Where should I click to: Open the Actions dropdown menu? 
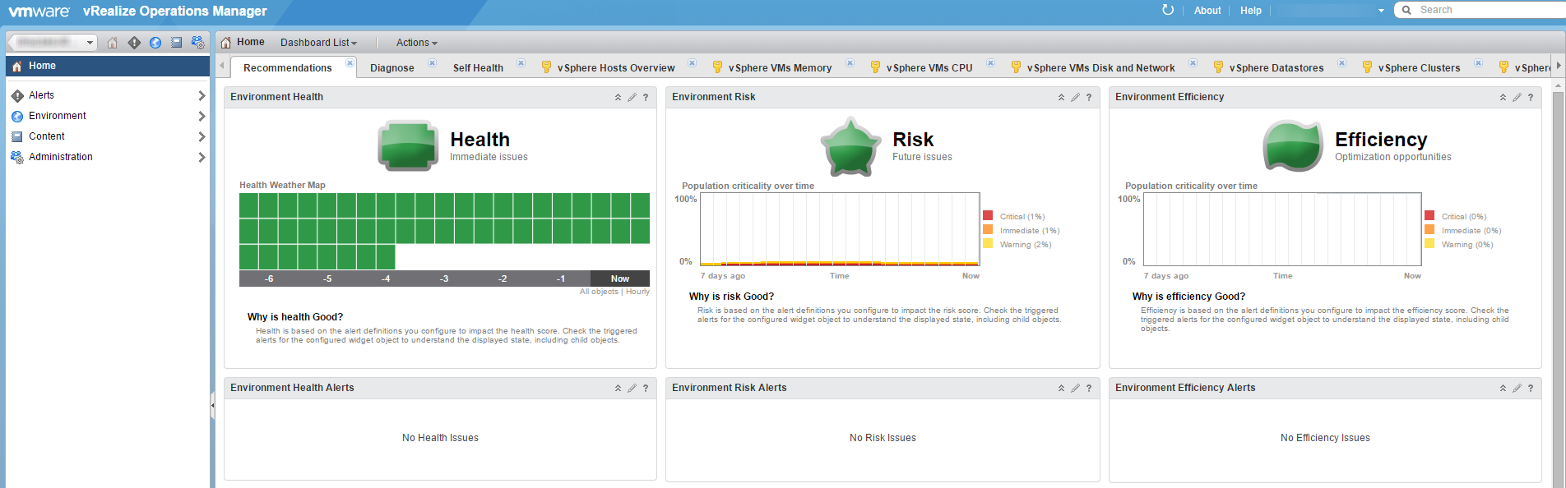coord(416,43)
